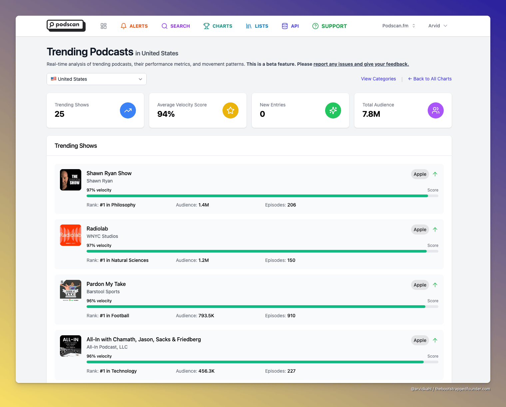Click the Pardon My Take velocity bar
This screenshot has width=506, height=407.
[x=262, y=307]
